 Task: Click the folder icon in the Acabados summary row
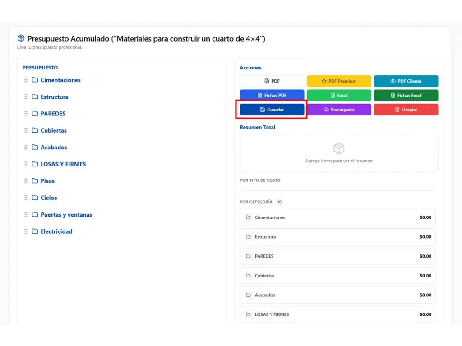pos(248,295)
